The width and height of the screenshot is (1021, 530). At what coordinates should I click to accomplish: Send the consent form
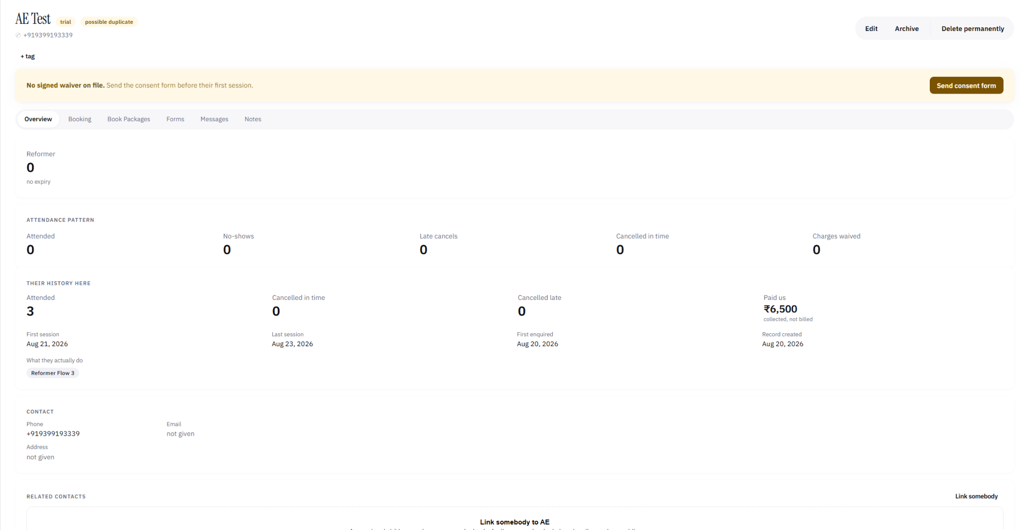click(966, 86)
